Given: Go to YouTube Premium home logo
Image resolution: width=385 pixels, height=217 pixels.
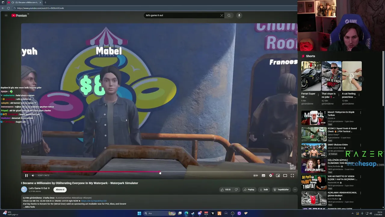Looking at the screenshot, I should point(20,15).
